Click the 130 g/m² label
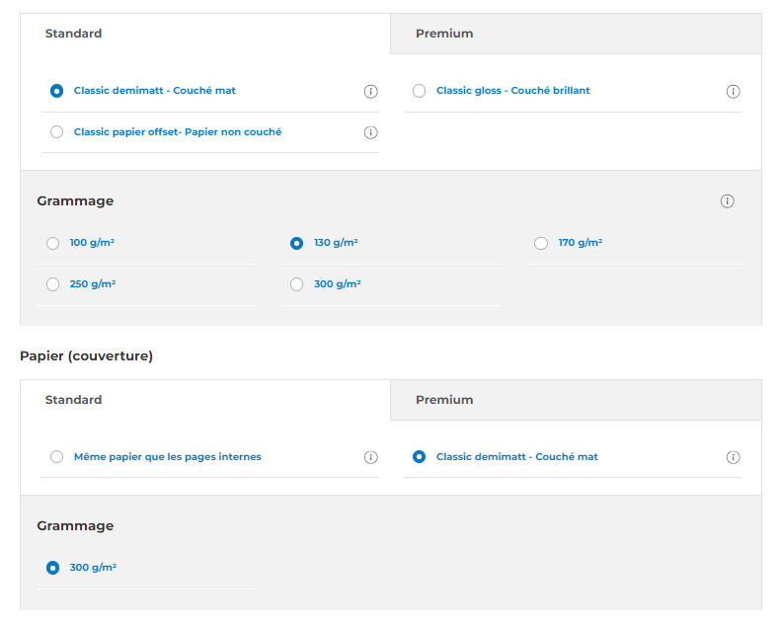 point(336,243)
